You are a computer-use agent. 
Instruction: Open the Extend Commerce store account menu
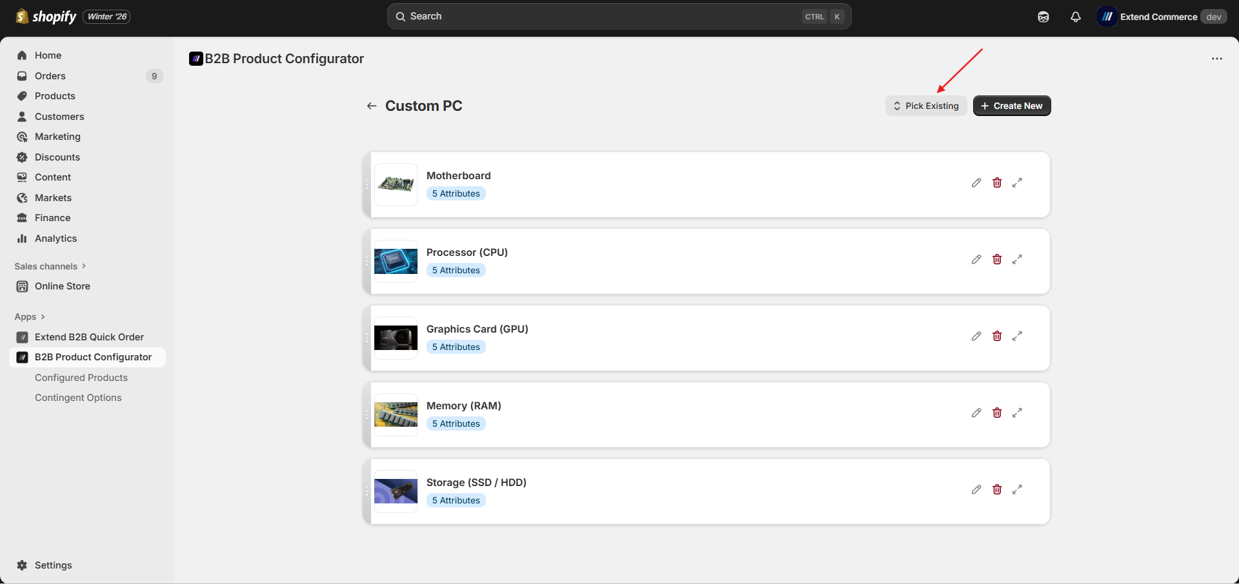pos(1162,17)
